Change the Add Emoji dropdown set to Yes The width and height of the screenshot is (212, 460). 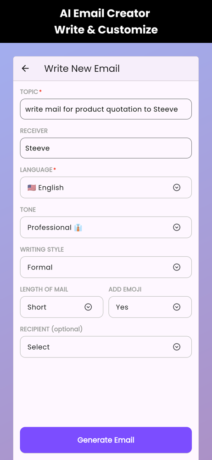pos(150,307)
